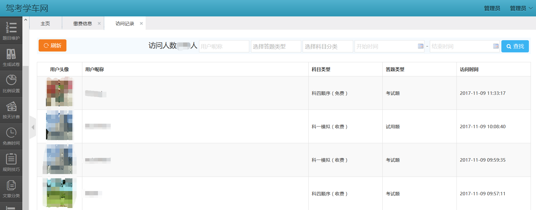536x210 pixels.
Task: Expand the 选择答题类型 dropdown
Action: [x=276, y=46]
